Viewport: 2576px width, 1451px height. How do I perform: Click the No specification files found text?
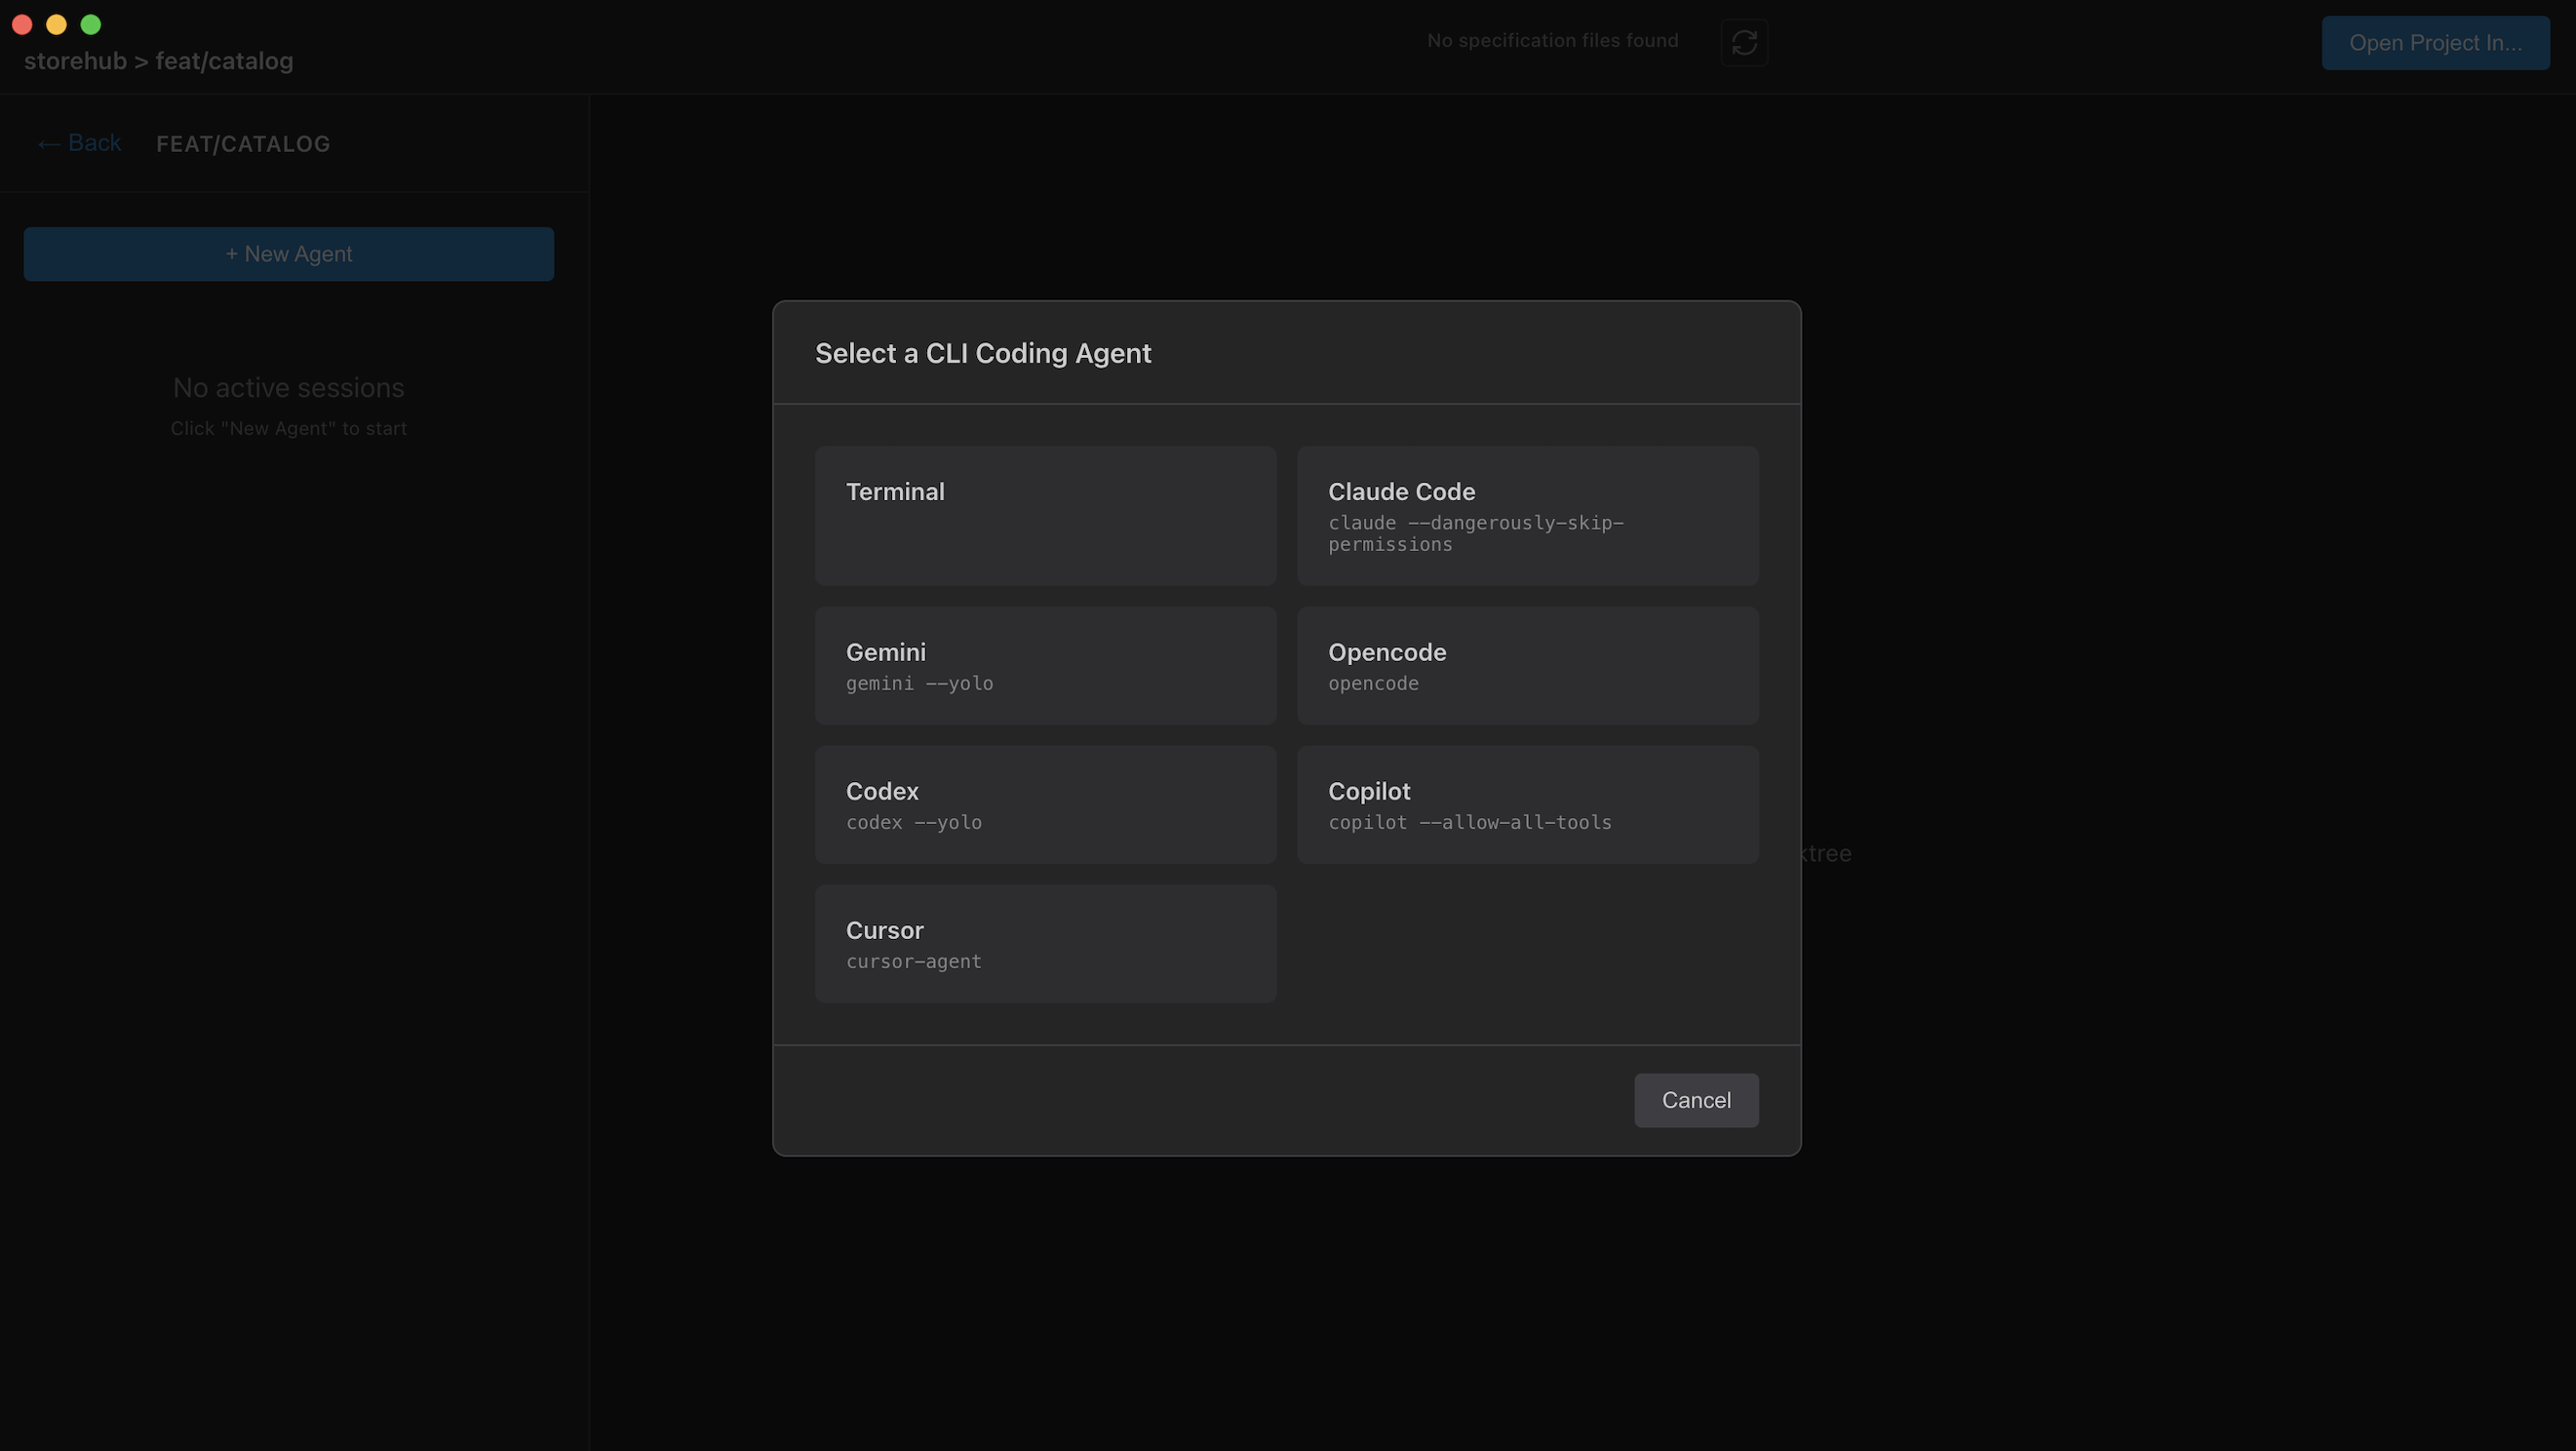click(1552, 41)
